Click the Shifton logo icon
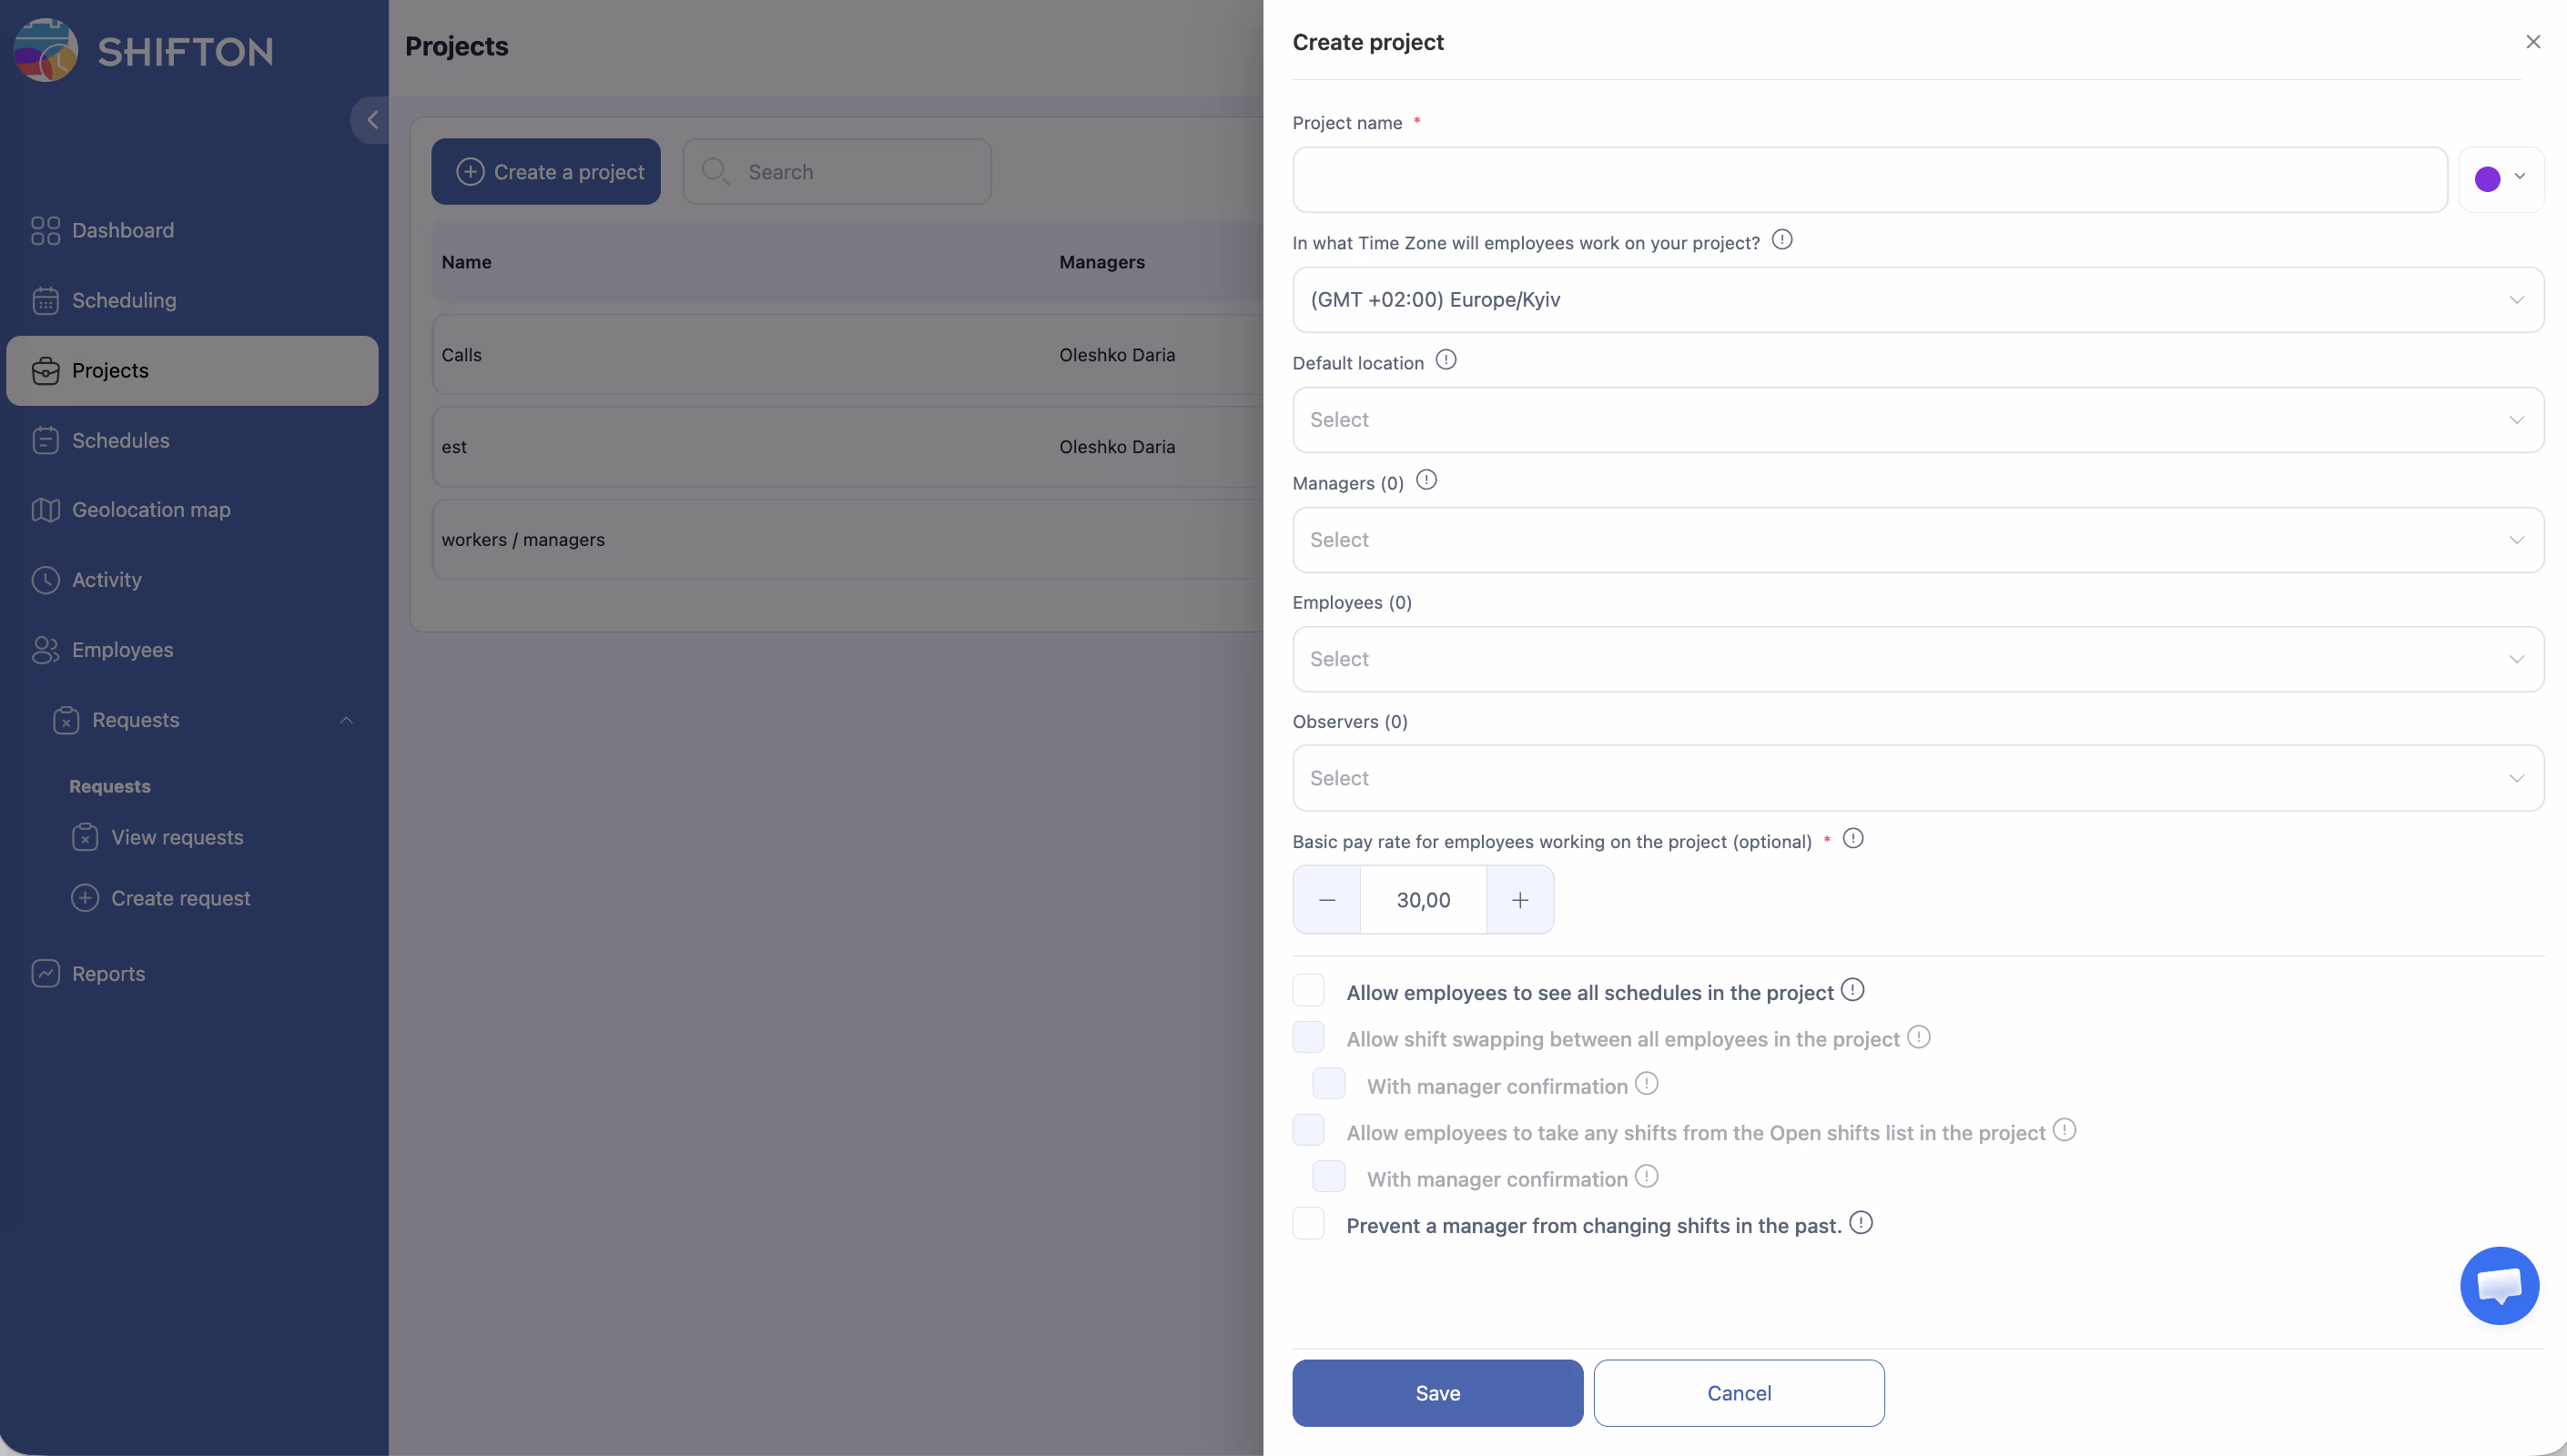This screenshot has width=2567, height=1456. [x=46, y=50]
